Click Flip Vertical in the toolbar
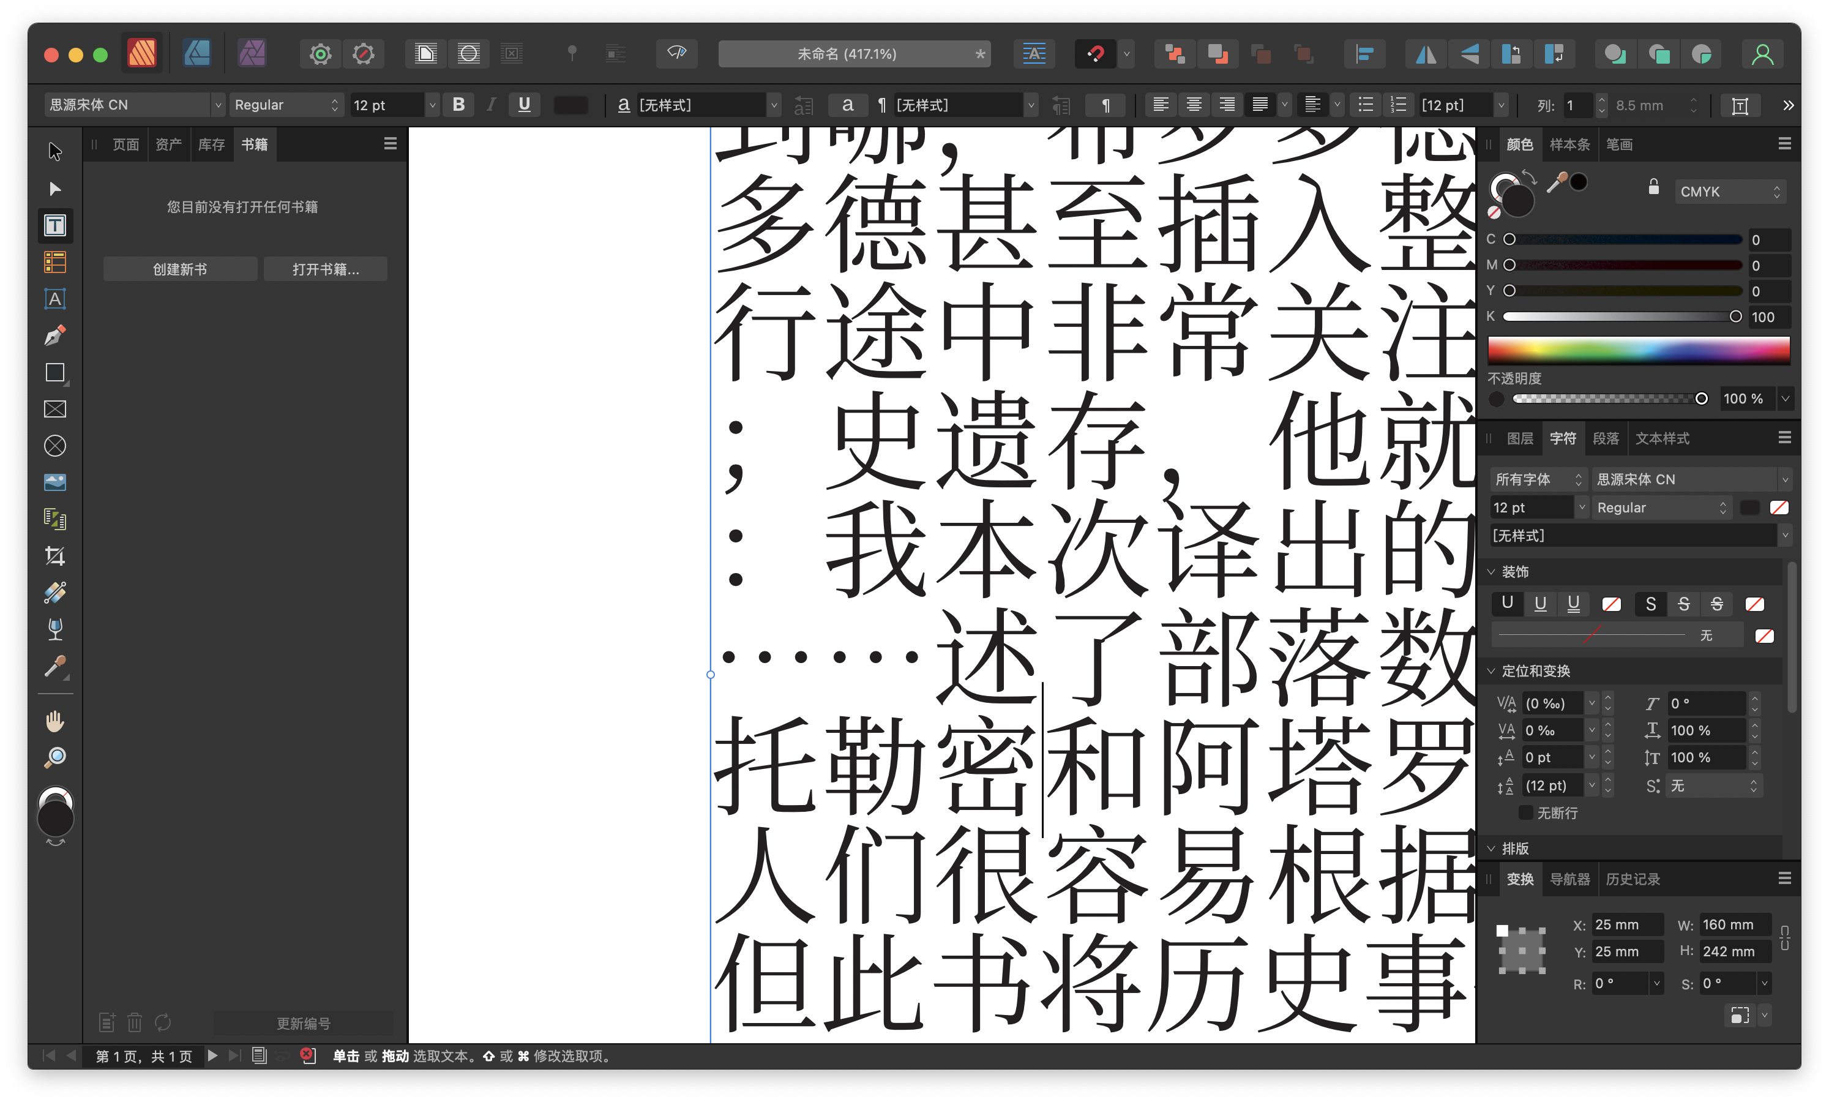The image size is (1829, 1102). tap(1469, 53)
